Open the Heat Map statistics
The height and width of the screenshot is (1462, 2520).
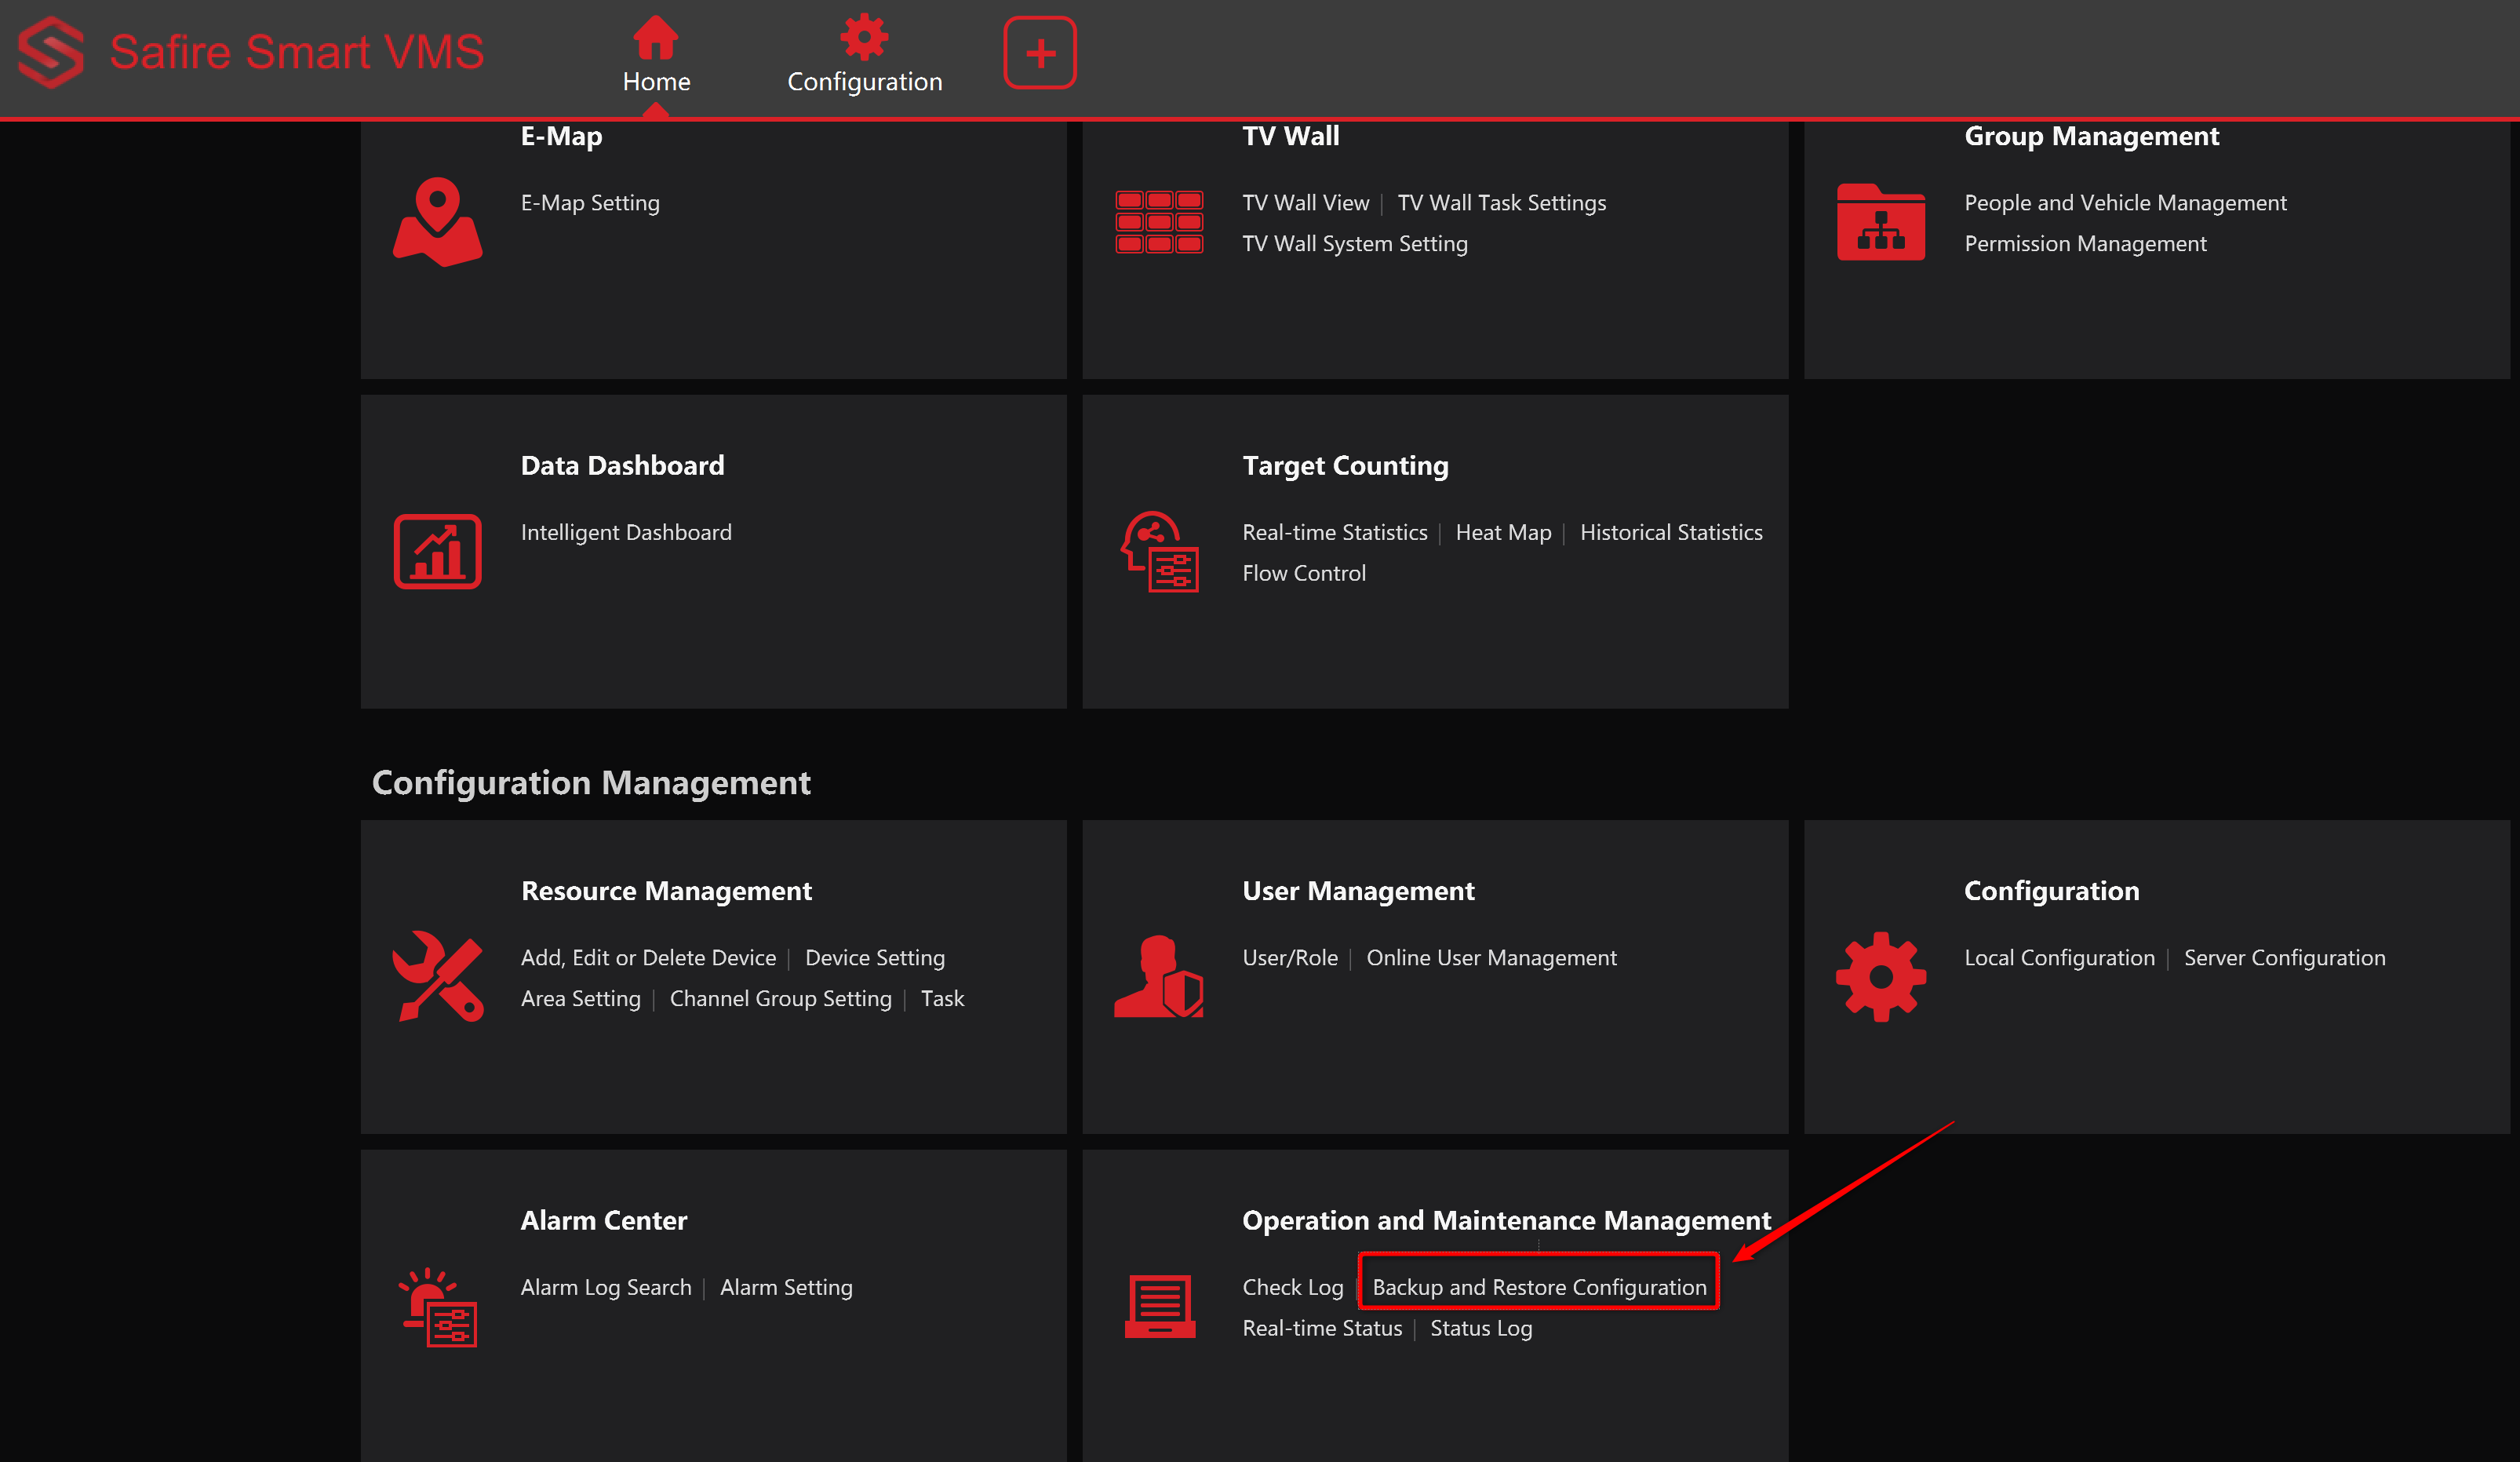pyautogui.click(x=1503, y=532)
